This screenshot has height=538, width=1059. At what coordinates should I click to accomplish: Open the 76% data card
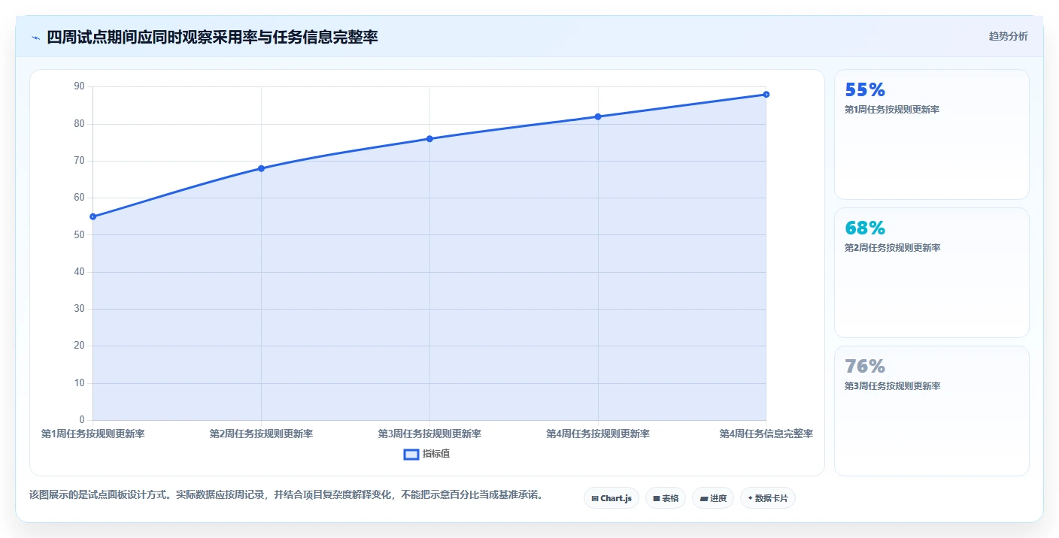pos(932,411)
